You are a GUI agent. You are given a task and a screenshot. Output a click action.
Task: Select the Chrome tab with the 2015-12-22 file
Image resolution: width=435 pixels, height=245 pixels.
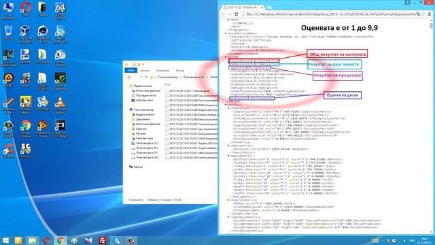242,7
